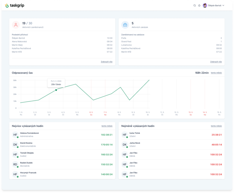Viewport: 234px width, 193px height.
Task: Change period for Nejvíce vykázaných hodin
Action: point(107,126)
